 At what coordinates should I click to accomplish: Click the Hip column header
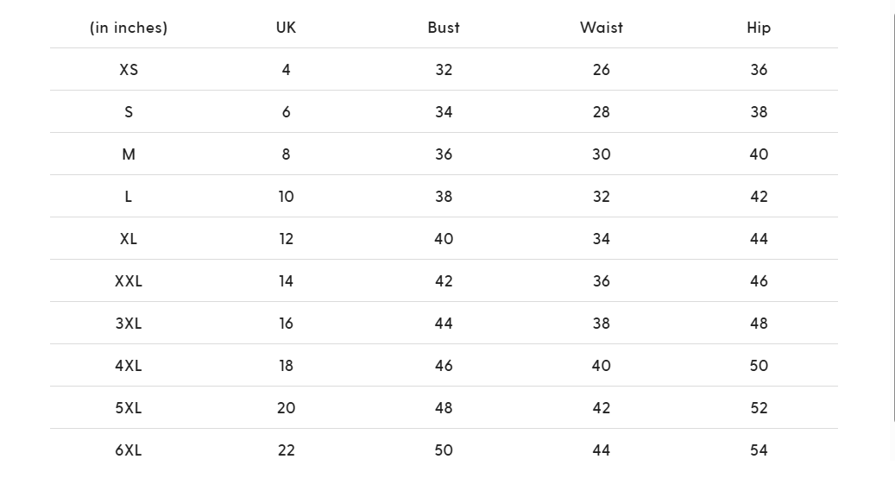click(x=759, y=28)
